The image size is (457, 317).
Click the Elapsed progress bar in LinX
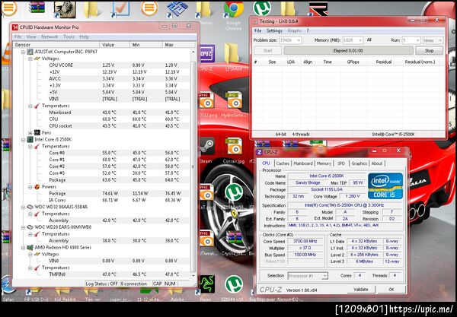[x=348, y=51]
